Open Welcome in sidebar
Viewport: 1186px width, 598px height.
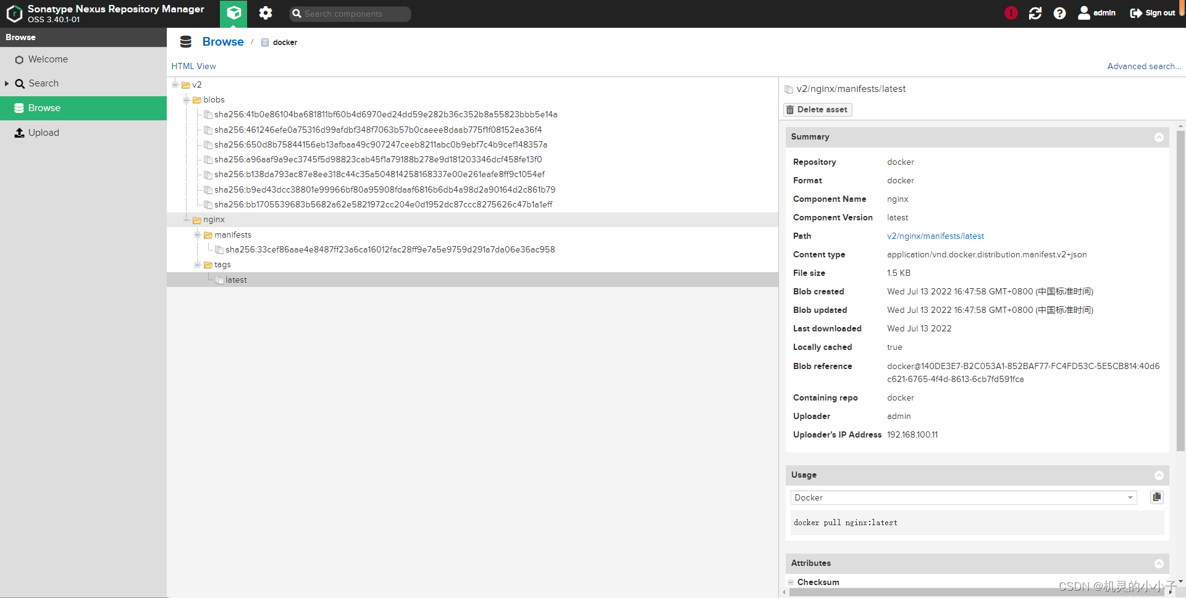pyautogui.click(x=83, y=59)
